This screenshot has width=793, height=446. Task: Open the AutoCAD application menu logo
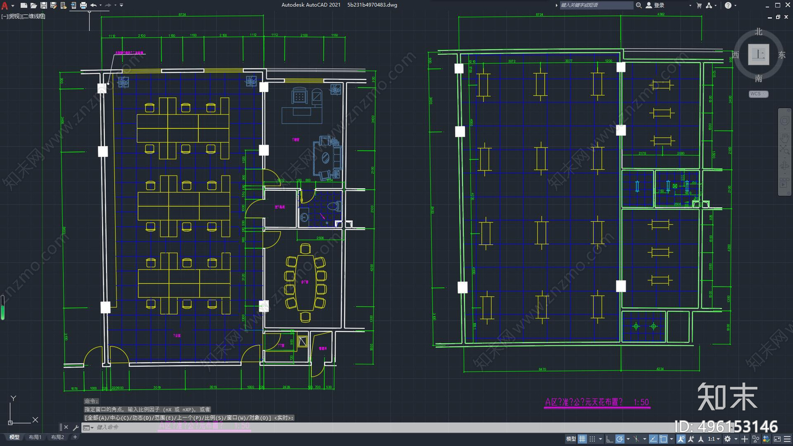coord(4,5)
